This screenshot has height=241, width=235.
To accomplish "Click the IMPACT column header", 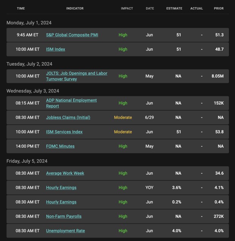I will click(x=127, y=8).
